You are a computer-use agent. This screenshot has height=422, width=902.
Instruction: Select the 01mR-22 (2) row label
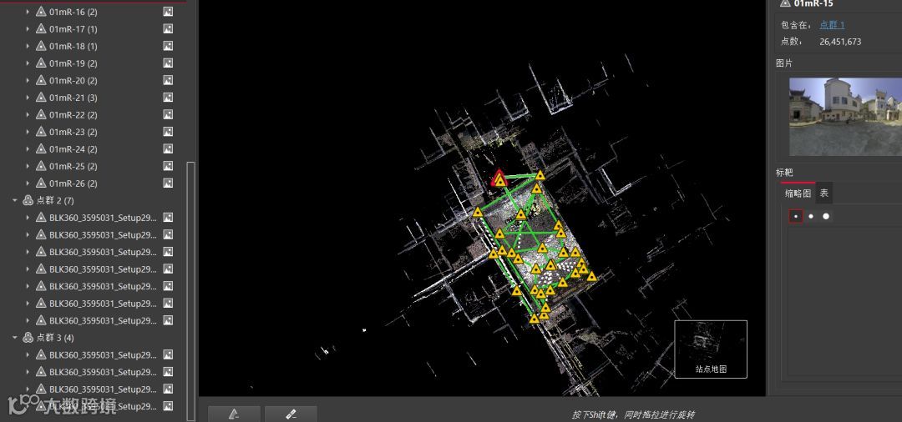click(x=73, y=115)
